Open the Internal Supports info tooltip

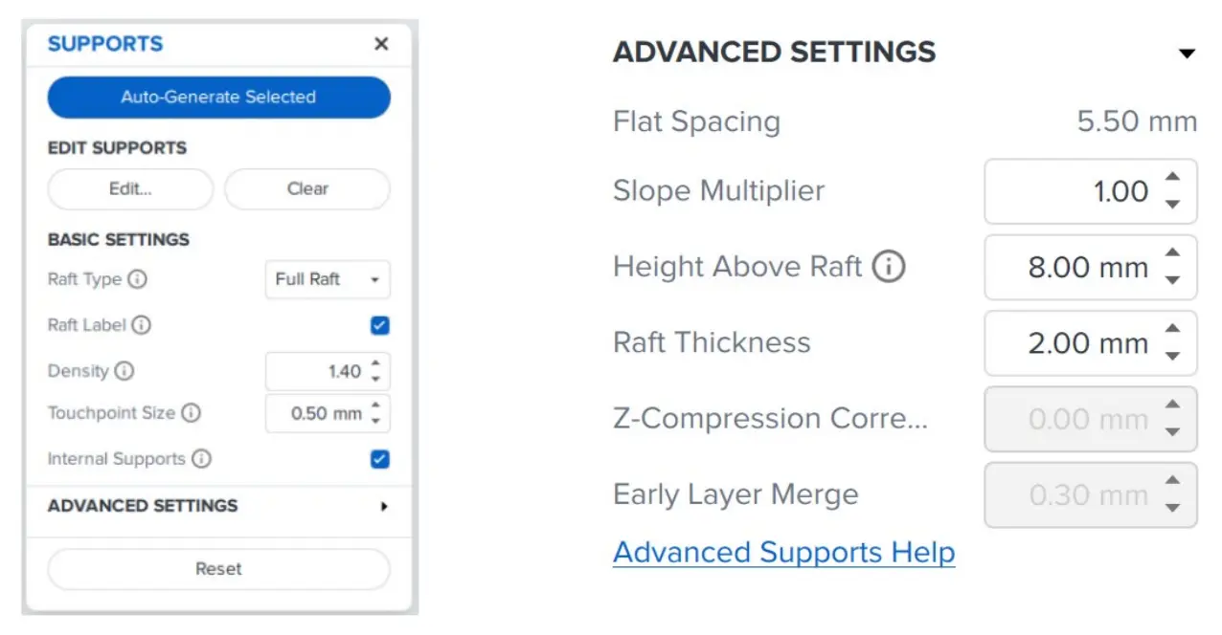pos(204,460)
